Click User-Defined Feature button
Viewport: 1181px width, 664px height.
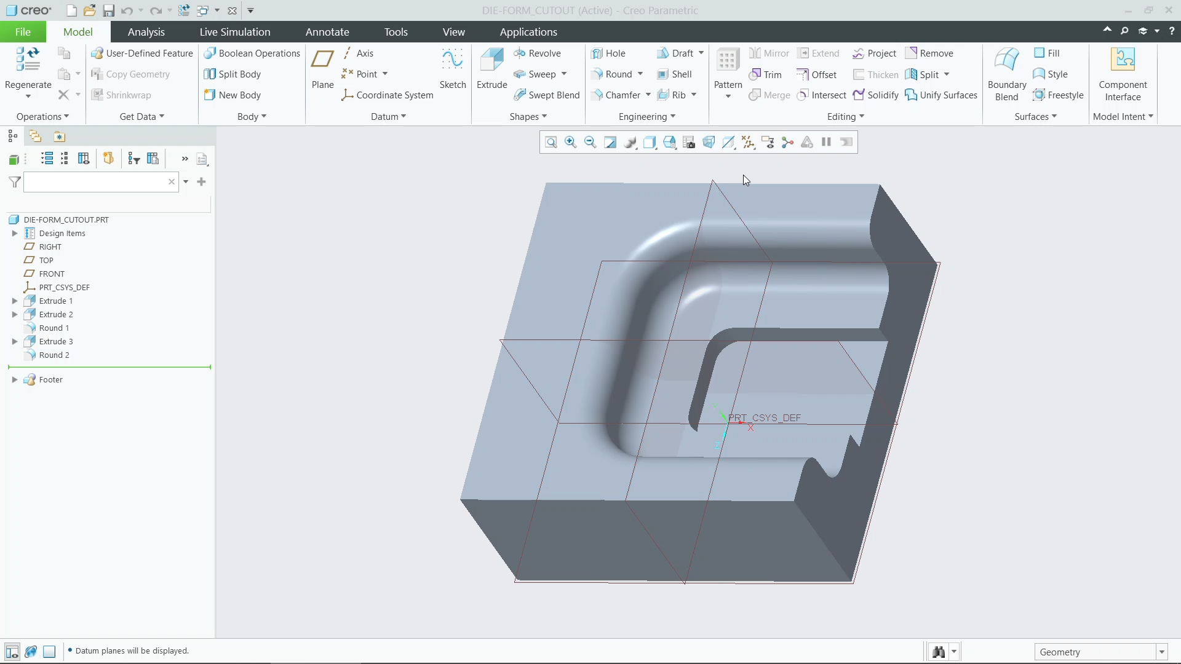(142, 53)
